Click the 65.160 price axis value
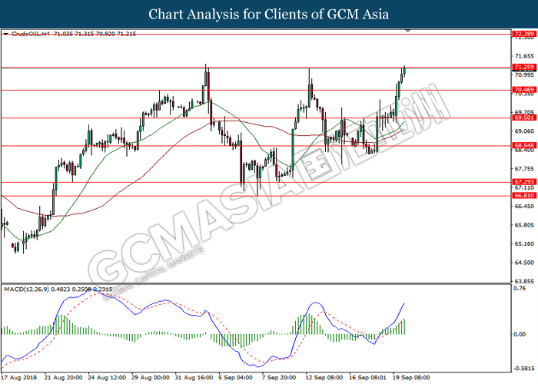This screenshot has height=384, width=538. (525, 243)
